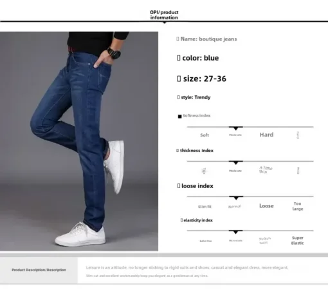Select the Too large label
Viewport: 328px width, 304px height.
(x=298, y=206)
